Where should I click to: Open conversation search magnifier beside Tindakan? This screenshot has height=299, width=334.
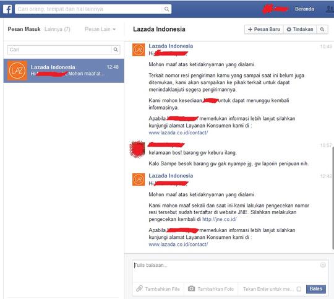[322, 30]
